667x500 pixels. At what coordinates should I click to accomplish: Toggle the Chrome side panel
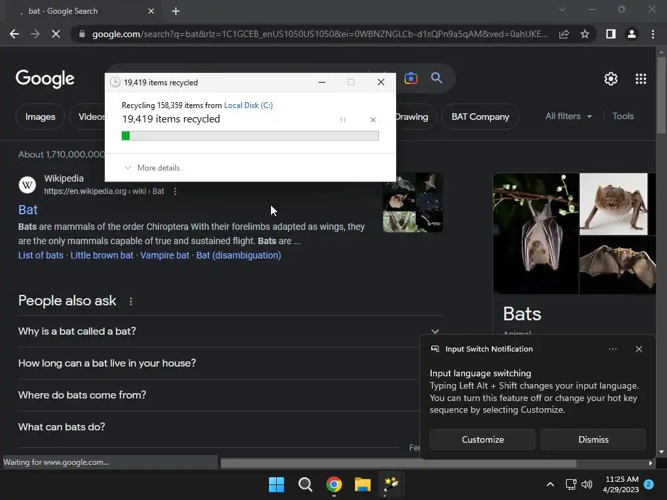pos(611,34)
